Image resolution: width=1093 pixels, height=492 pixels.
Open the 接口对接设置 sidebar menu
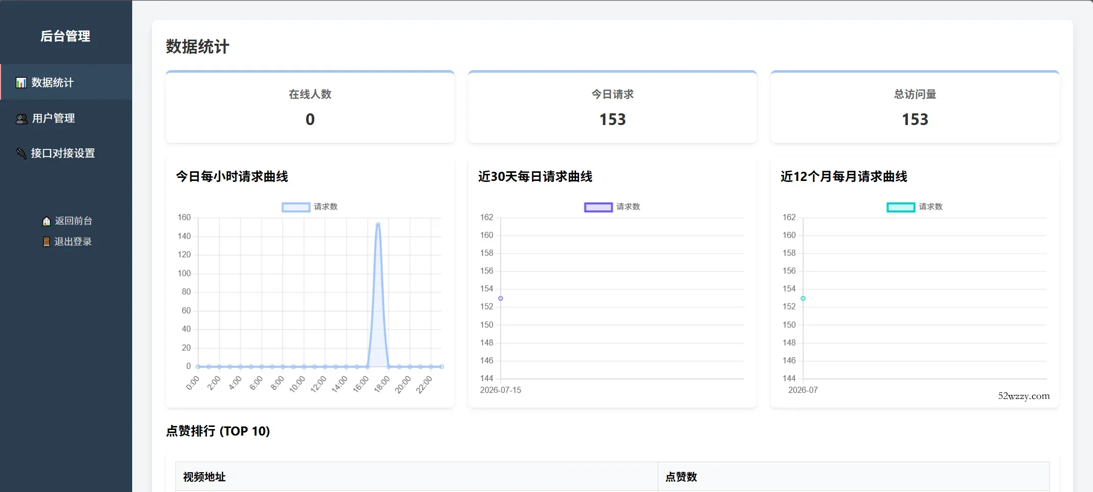pos(66,153)
